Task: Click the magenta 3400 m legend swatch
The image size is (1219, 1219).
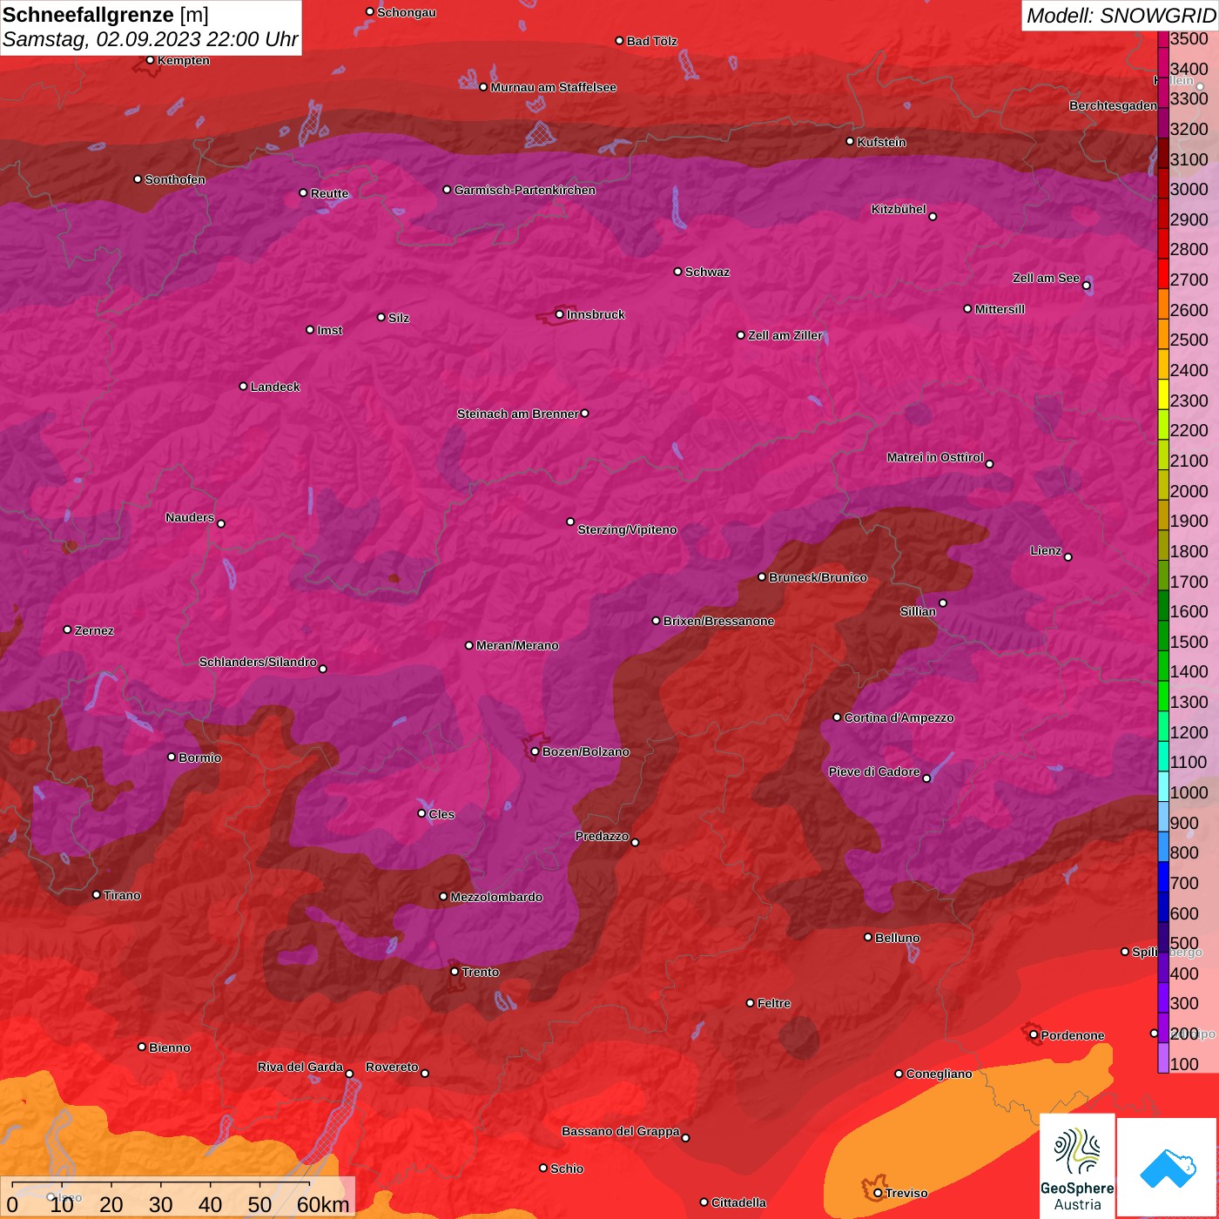Action: point(1163,64)
